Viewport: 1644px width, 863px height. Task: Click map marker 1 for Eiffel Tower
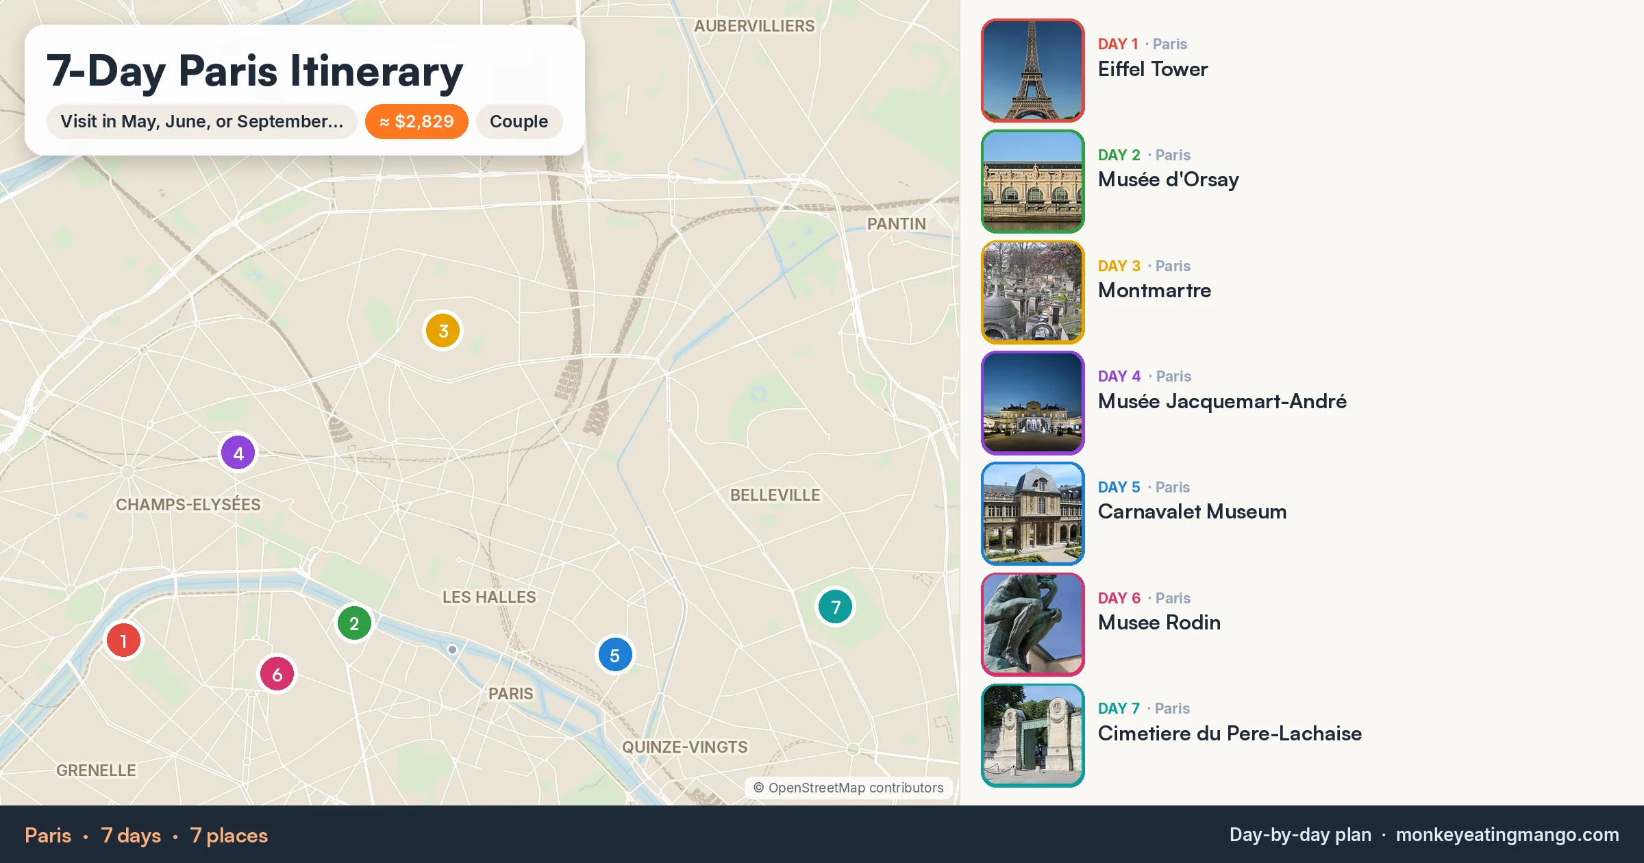click(123, 640)
